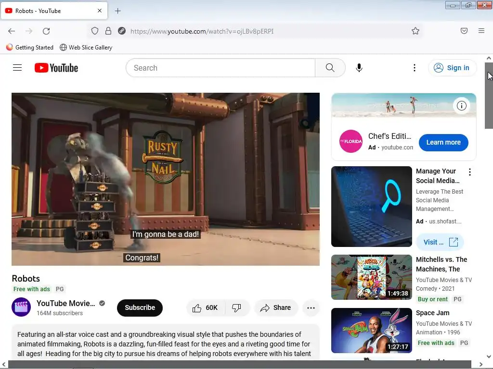Click the Free with ads label under Robots
The width and height of the screenshot is (493, 369).
tap(31, 289)
